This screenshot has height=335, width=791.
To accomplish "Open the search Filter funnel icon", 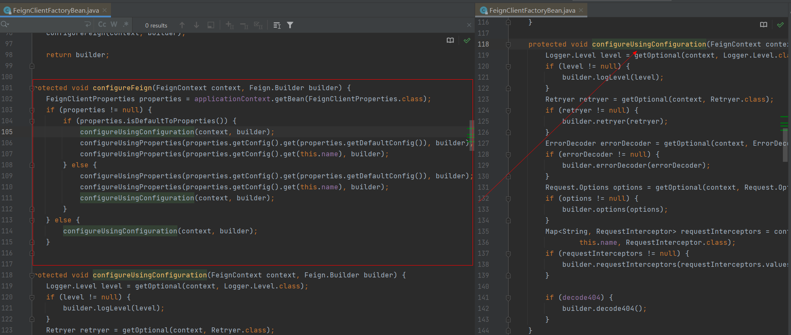I will click(x=290, y=25).
